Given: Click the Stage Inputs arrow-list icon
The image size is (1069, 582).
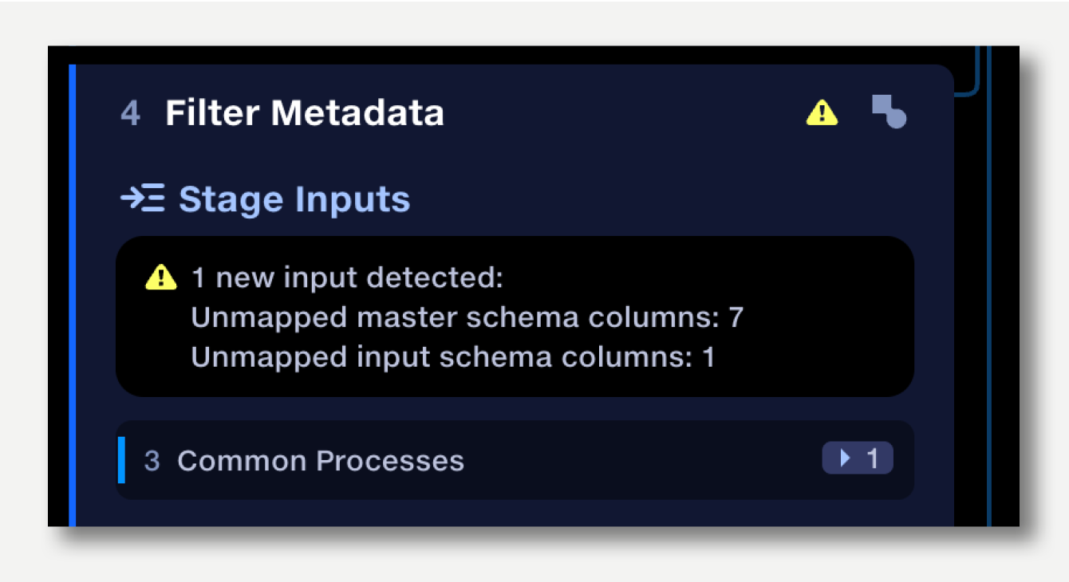Looking at the screenshot, I should (x=143, y=199).
